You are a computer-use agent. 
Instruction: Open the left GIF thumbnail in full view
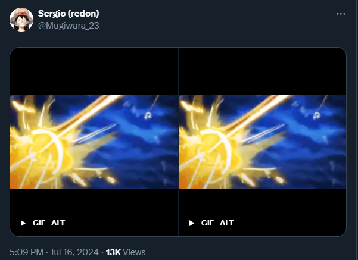[x=94, y=142]
